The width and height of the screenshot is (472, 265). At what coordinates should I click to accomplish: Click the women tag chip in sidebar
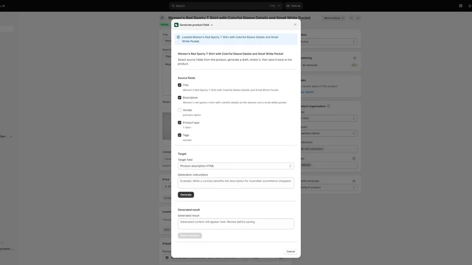[x=306, y=165]
